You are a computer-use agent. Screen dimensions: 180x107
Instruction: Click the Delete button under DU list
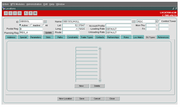point(97,86)
